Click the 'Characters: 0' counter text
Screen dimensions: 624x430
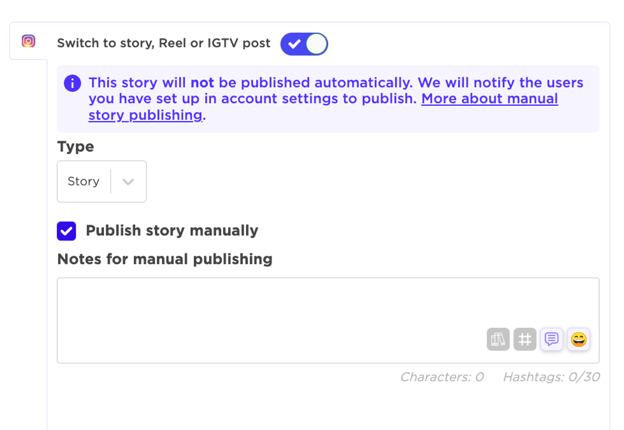pyautogui.click(x=442, y=377)
